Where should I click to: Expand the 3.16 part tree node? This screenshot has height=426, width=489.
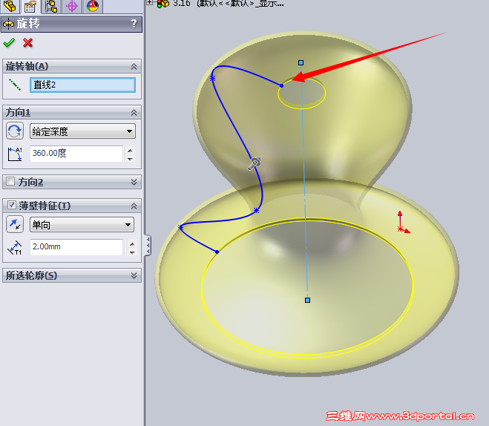[150, 3]
